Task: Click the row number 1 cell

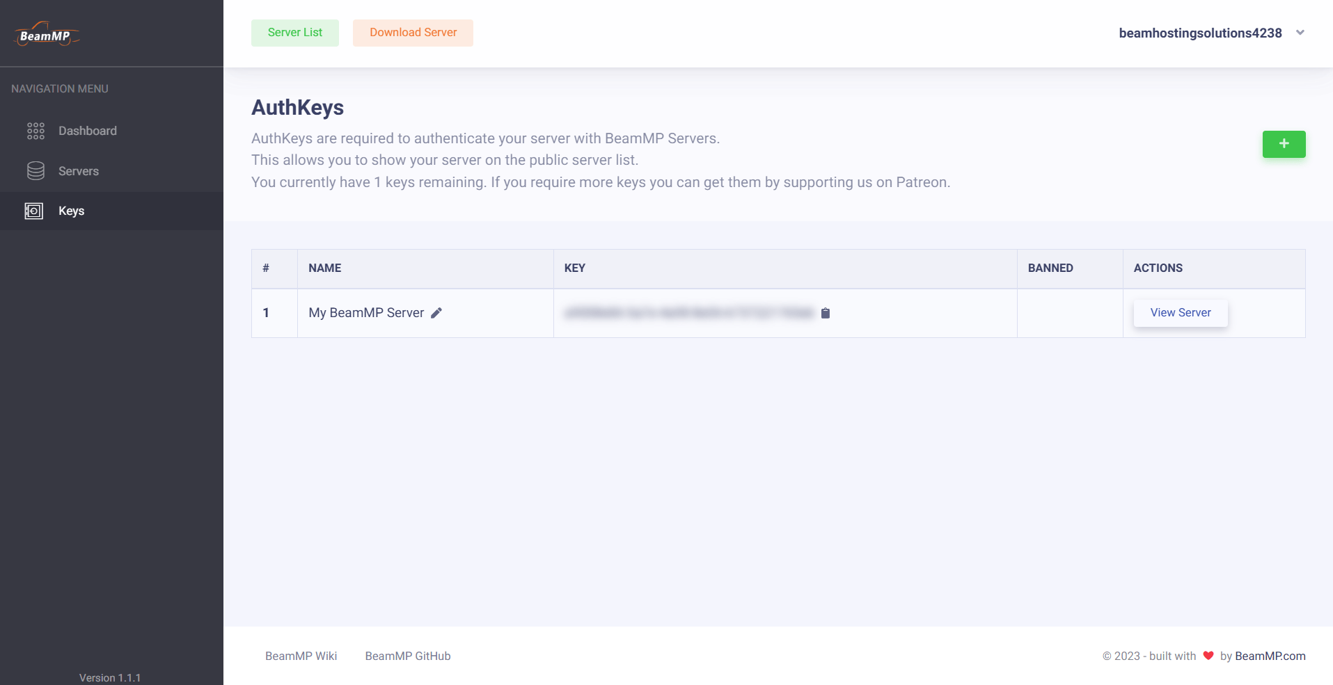Action: click(274, 313)
